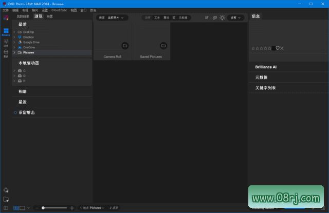Screen dimensions: 329x213
Task: Click the thumbnail size slider handle
Action: click(43, 208)
